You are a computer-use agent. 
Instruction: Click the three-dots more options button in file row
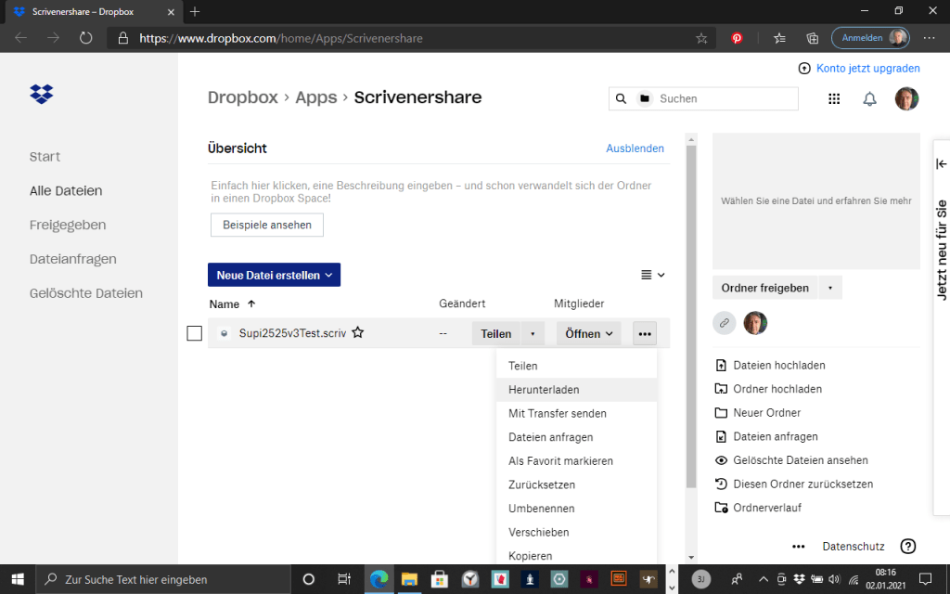pos(645,334)
